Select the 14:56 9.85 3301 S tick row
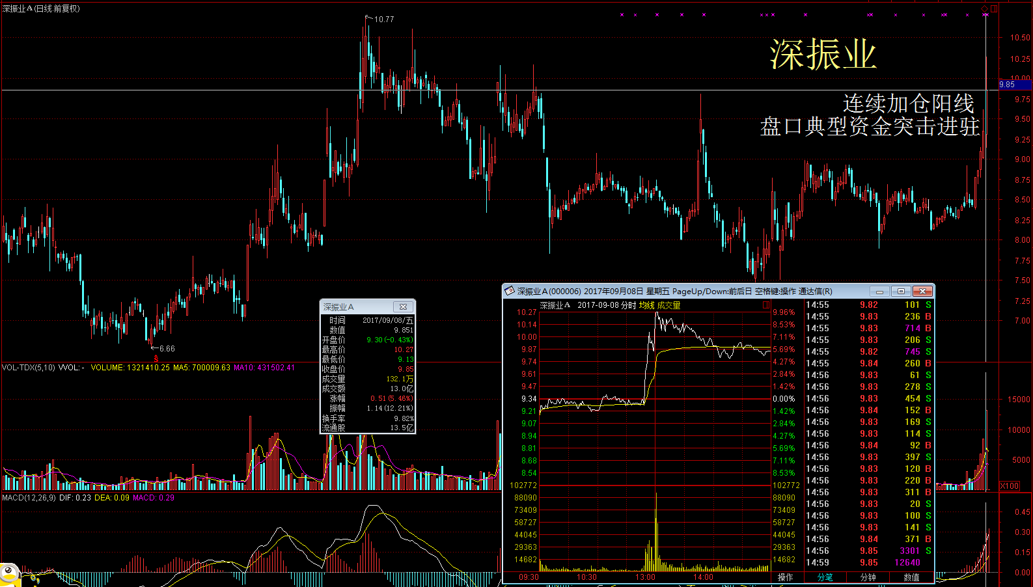The image size is (1033, 587). pyautogui.click(x=870, y=551)
